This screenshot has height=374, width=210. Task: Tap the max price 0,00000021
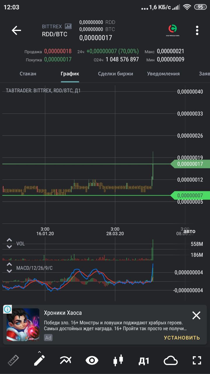(171, 51)
